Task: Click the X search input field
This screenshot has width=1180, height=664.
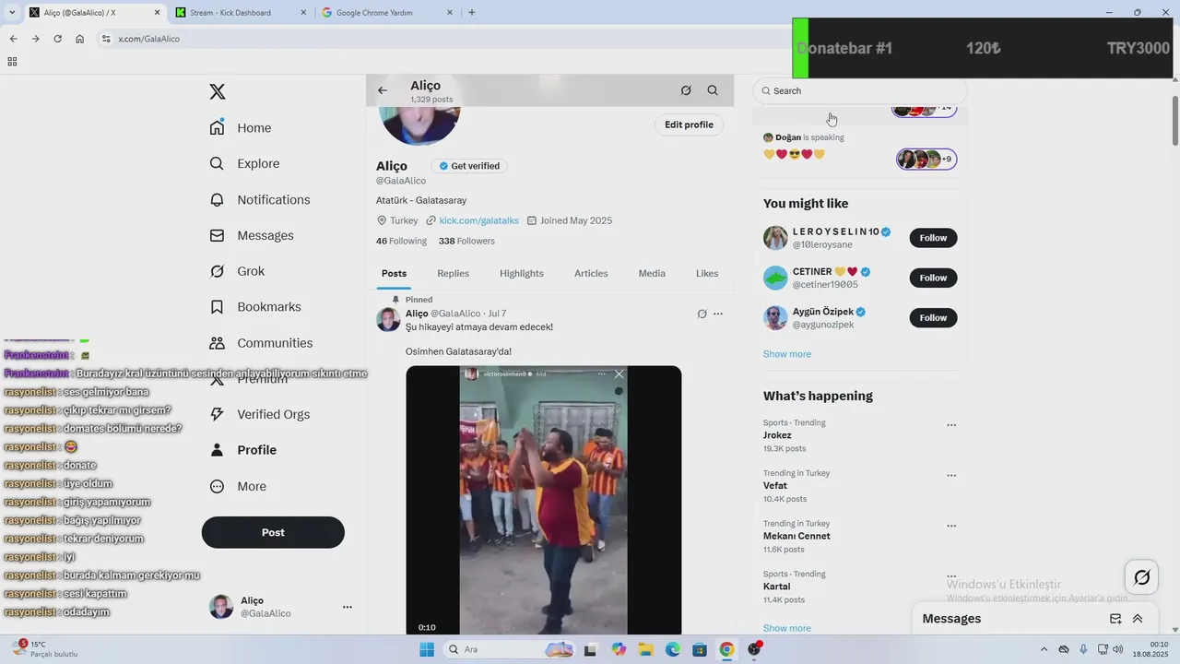Action: click(x=860, y=90)
